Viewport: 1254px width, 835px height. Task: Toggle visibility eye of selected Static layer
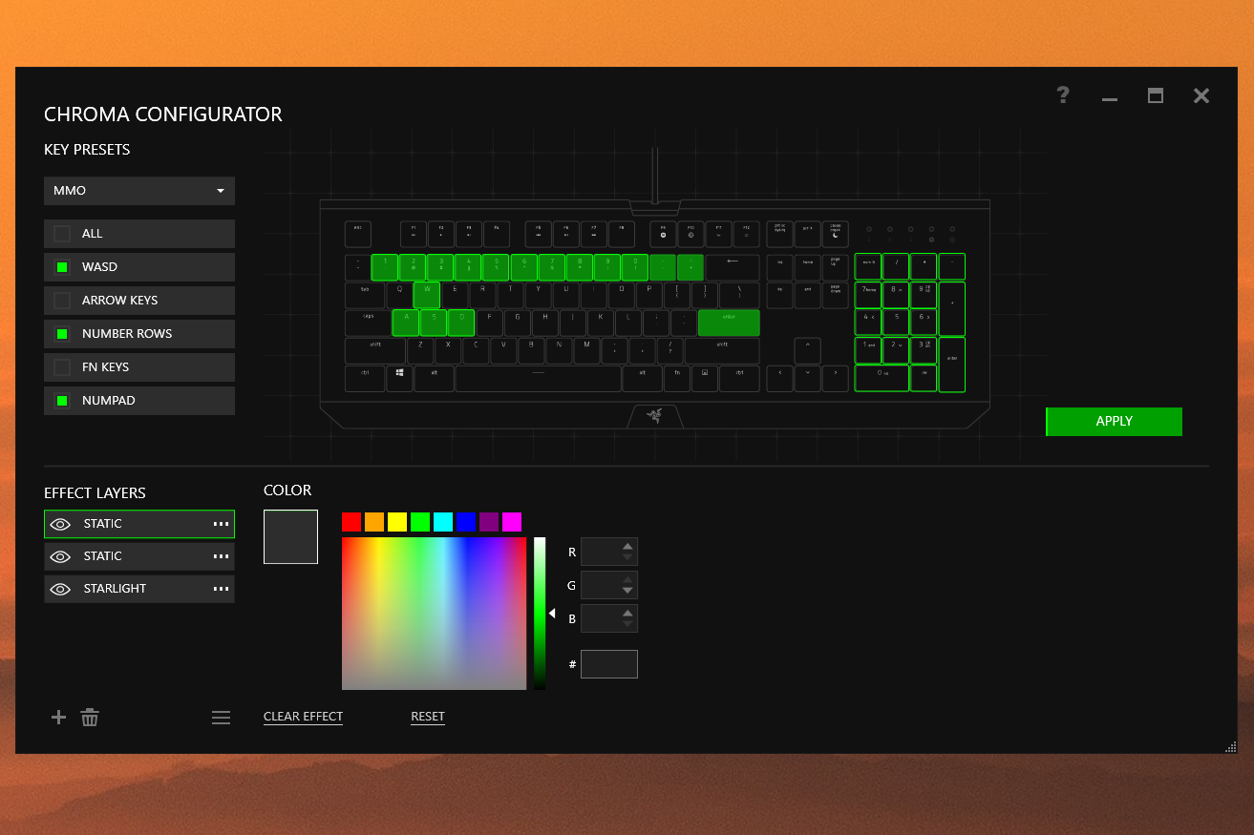60,524
